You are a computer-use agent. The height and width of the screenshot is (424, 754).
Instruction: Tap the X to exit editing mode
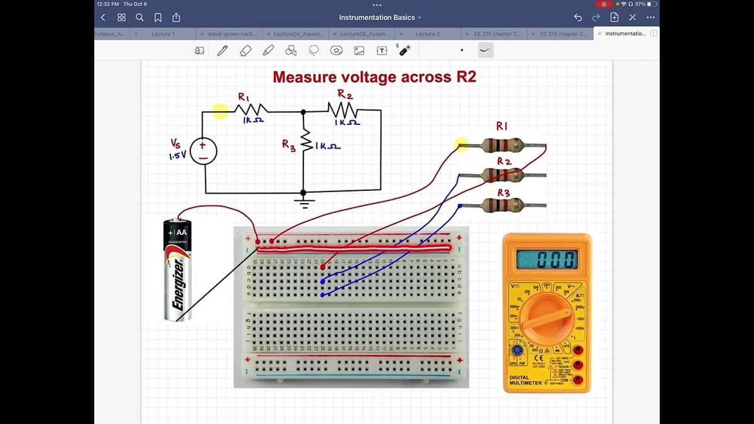coord(633,18)
